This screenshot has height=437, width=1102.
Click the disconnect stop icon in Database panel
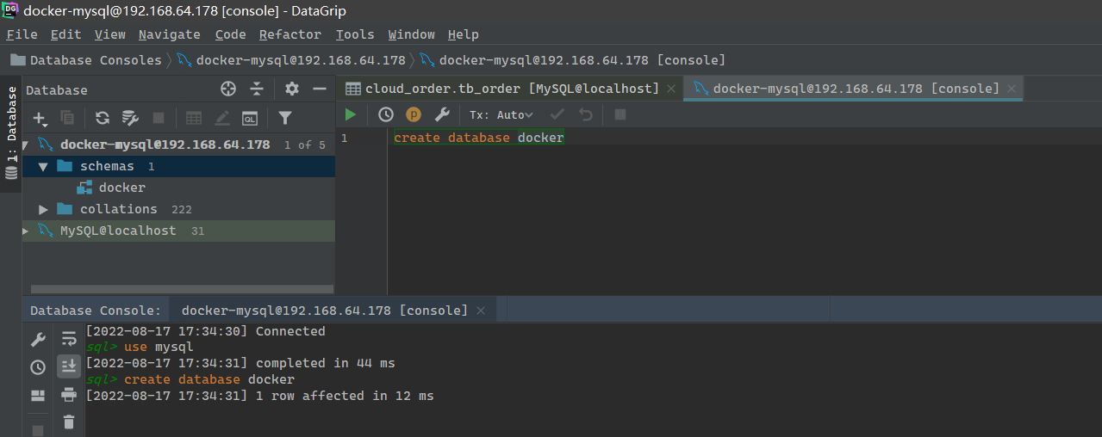(159, 118)
